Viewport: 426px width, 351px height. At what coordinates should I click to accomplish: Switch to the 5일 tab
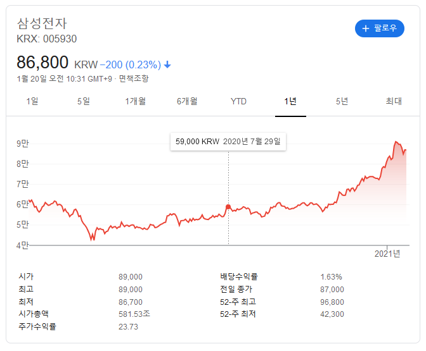[84, 101]
